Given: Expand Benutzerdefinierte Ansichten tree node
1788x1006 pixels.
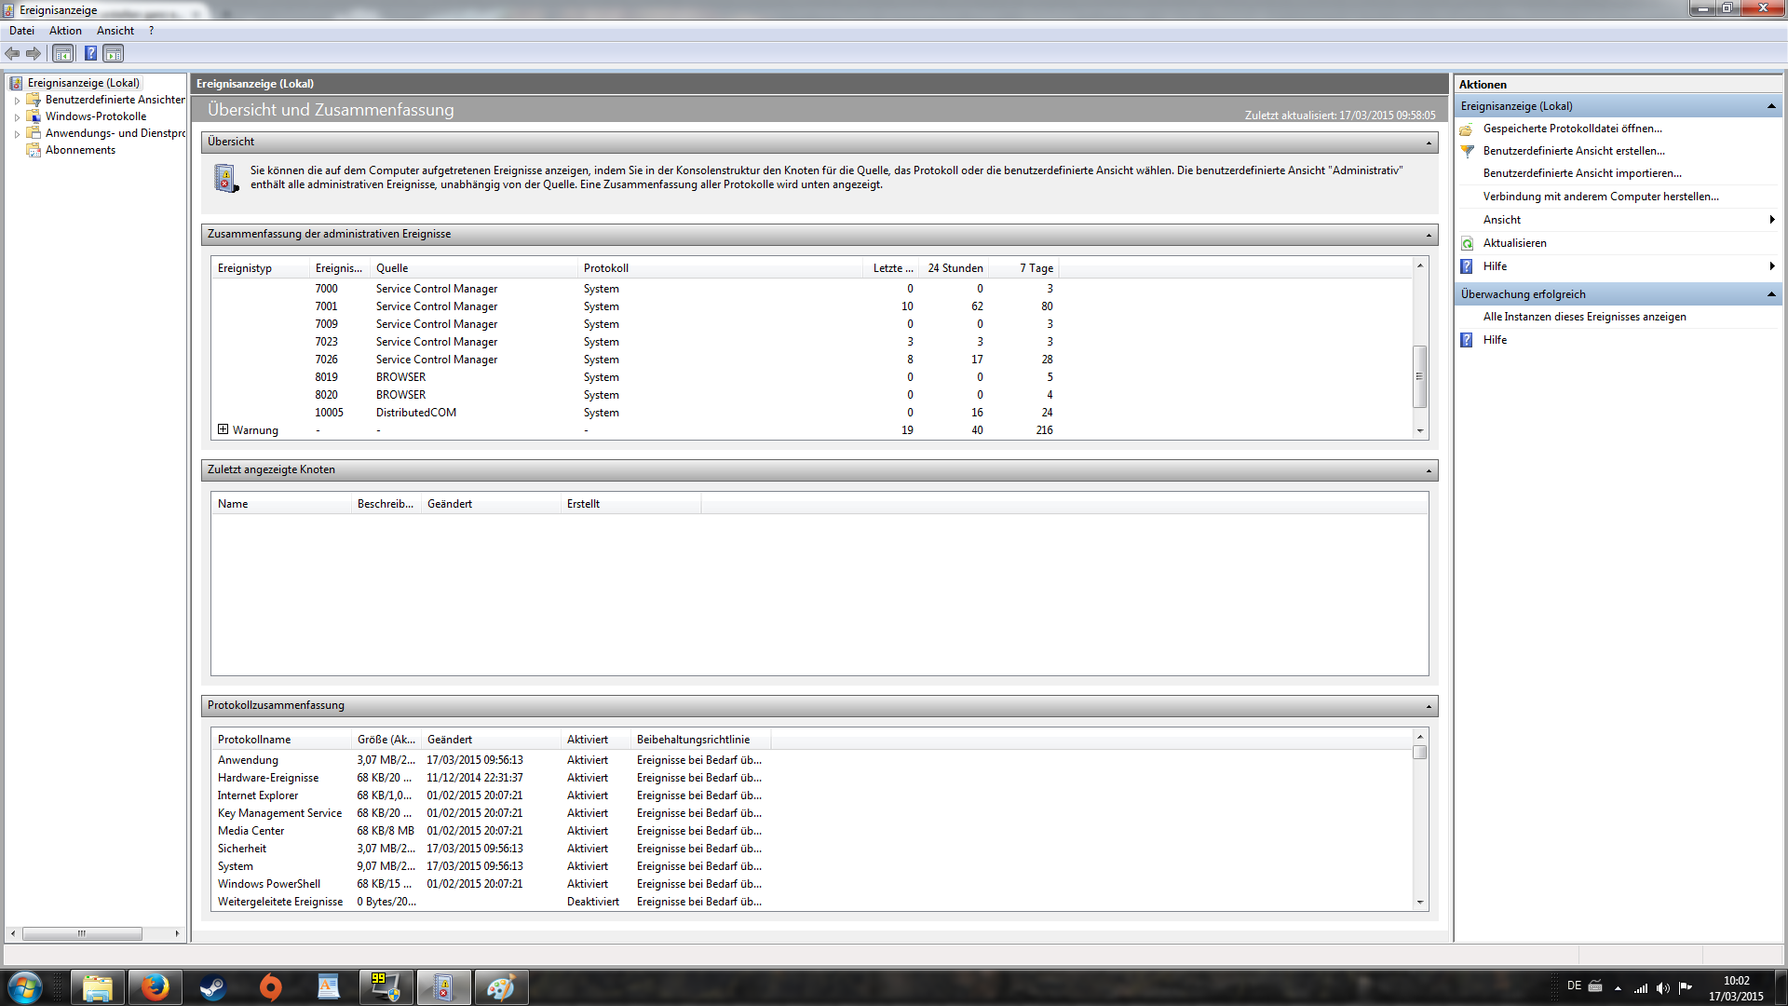Looking at the screenshot, I should point(17,101).
